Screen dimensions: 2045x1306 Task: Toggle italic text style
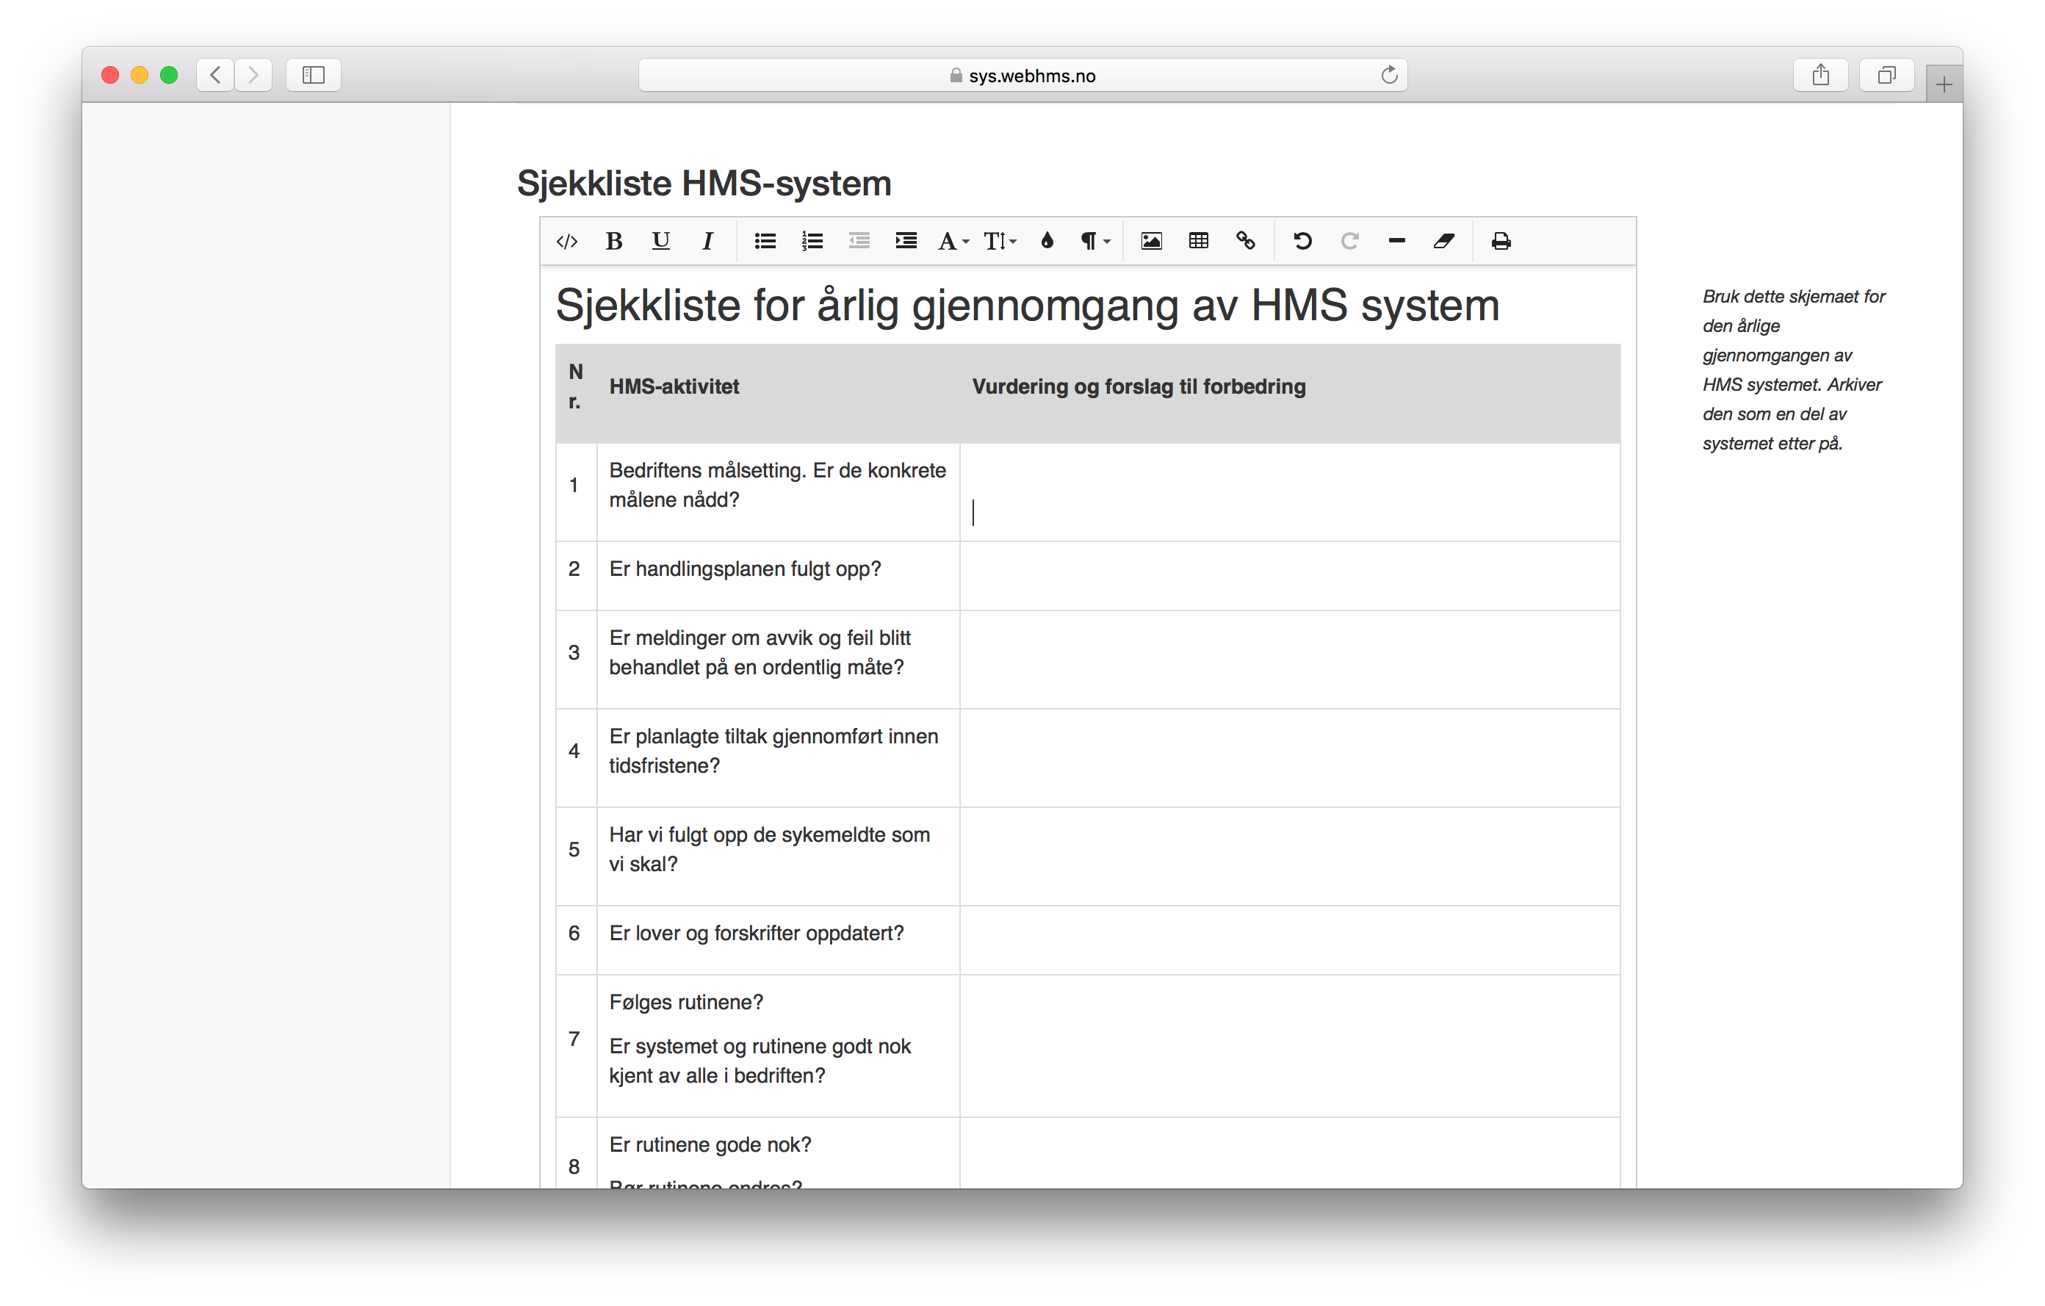pyautogui.click(x=707, y=241)
